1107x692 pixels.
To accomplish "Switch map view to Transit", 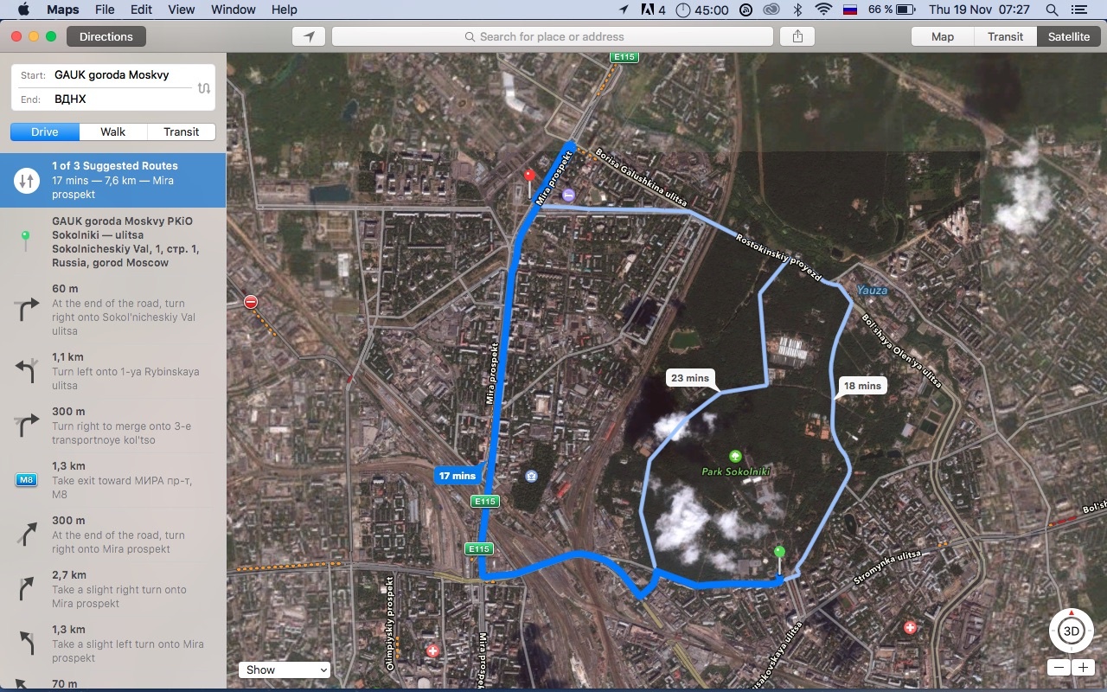I will pyautogui.click(x=1005, y=36).
